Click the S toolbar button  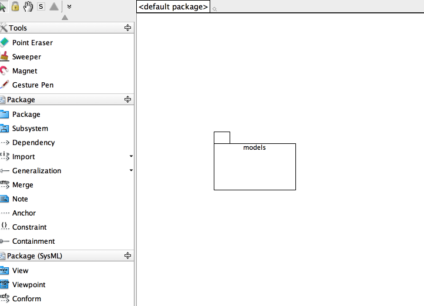pyautogui.click(x=41, y=6)
